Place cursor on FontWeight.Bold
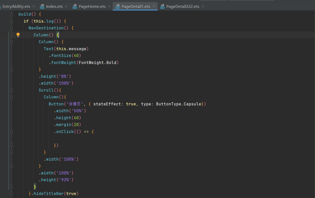The width and height of the screenshot is (315, 198). (97, 62)
